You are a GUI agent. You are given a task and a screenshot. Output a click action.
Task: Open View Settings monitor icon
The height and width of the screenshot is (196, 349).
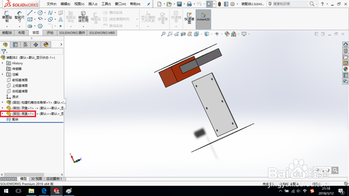coord(244,34)
